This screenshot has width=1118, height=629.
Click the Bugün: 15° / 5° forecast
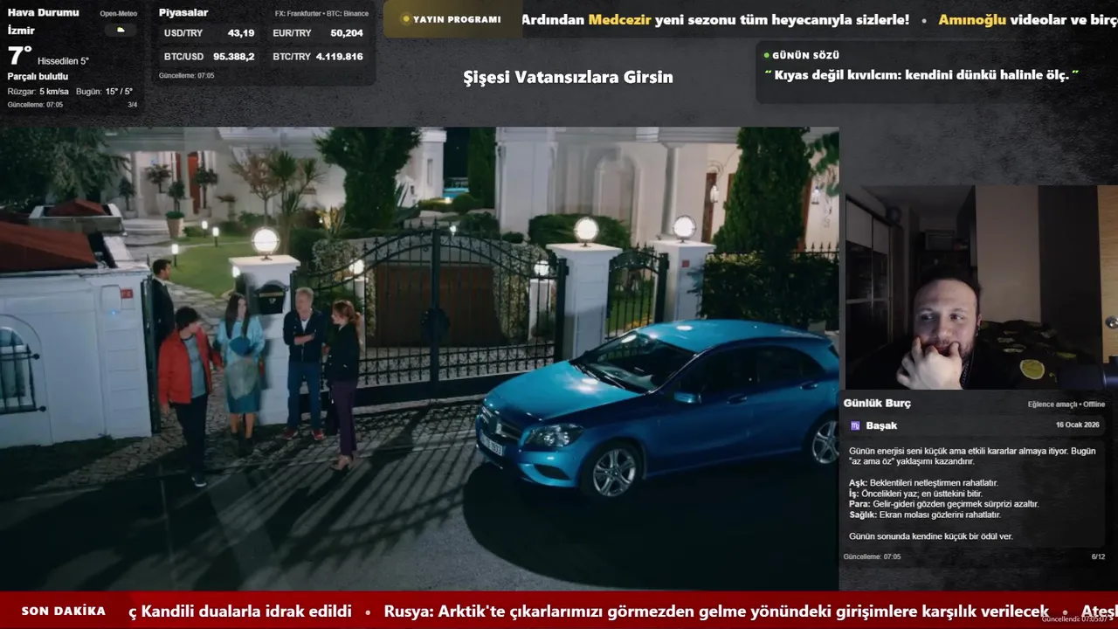tap(104, 92)
